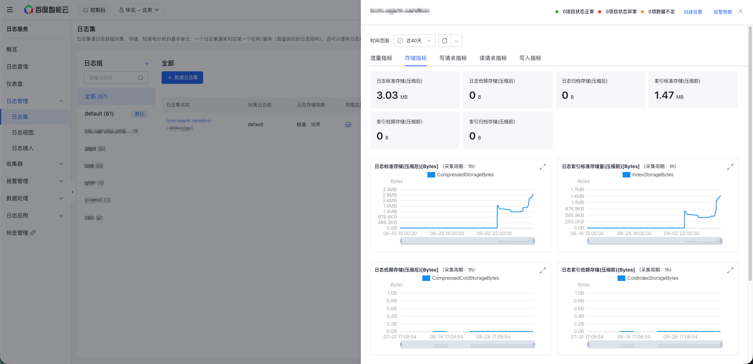
Task: Click the refresh metrics icon
Action: point(445,41)
